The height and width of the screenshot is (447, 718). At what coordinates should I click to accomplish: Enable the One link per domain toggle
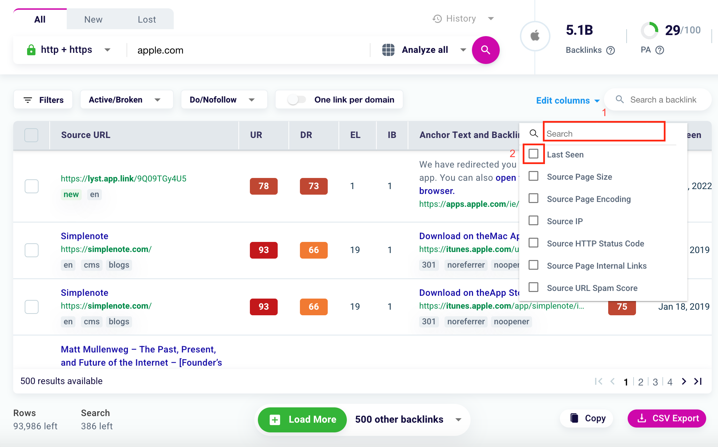(x=296, y=100)
